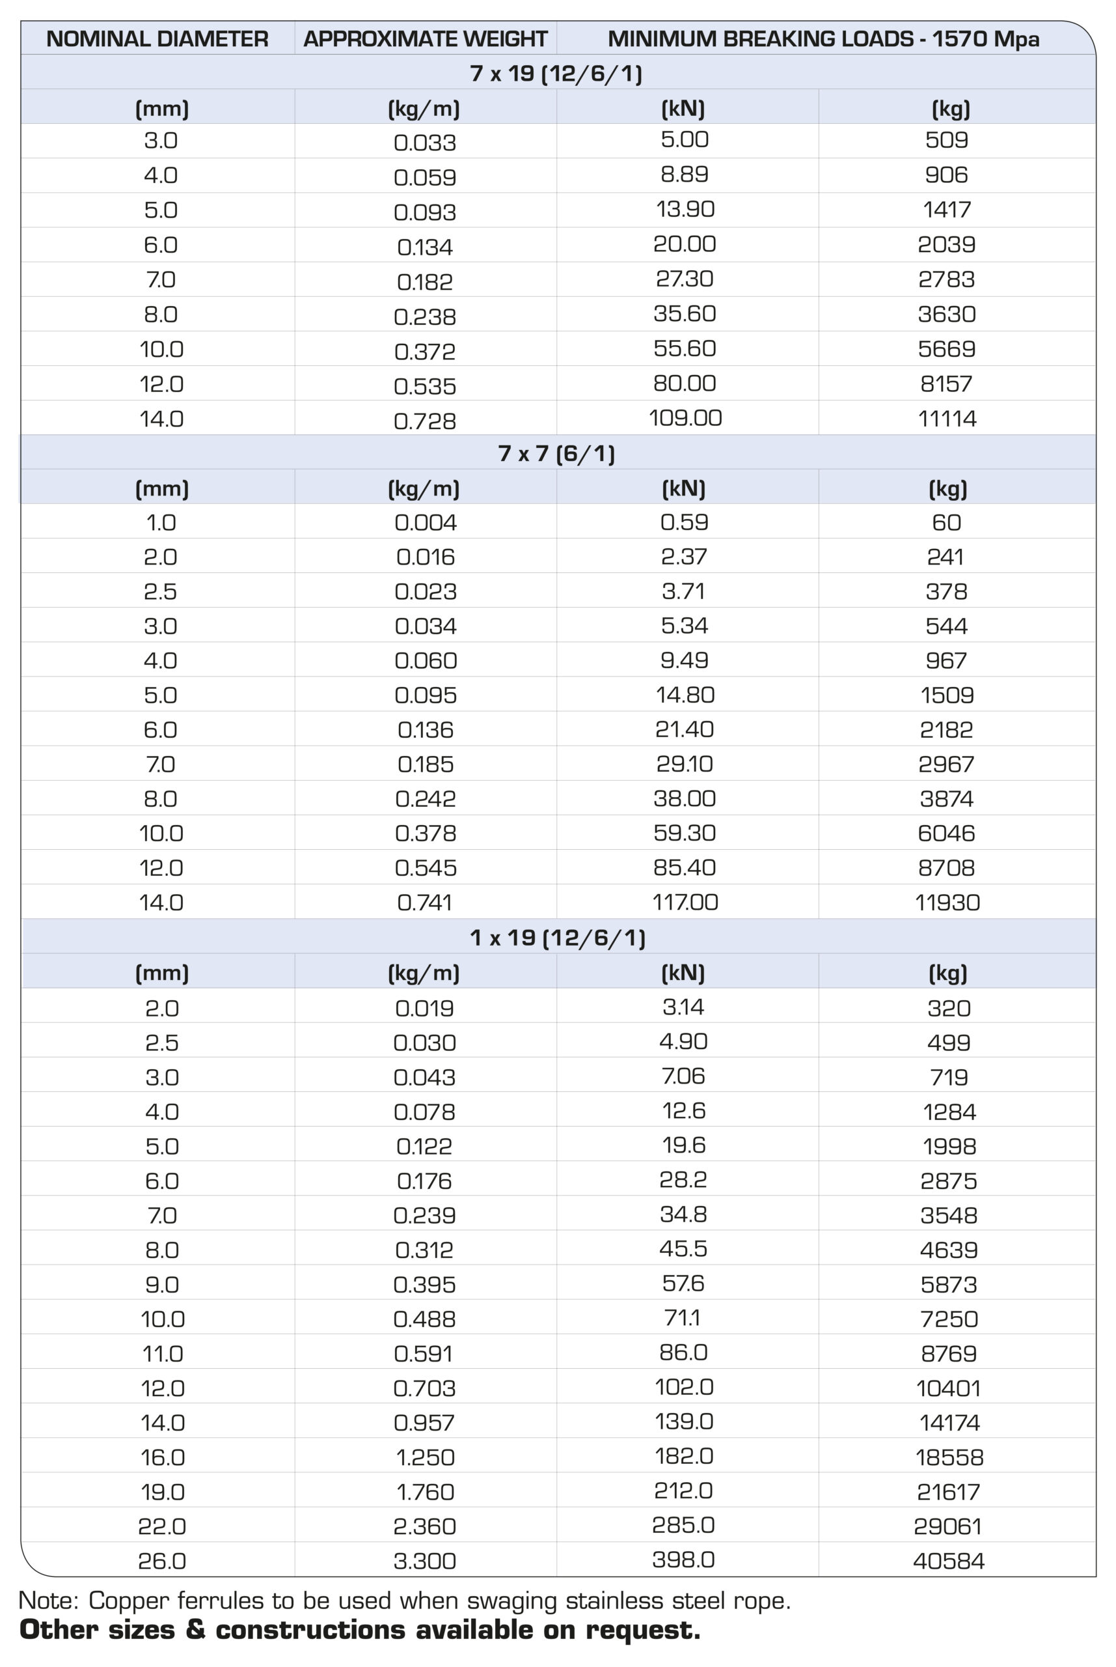Click the 0.033 weight cell
Image resolution: width=1116 pixels, height=1667 pixels.
(425, 143)
